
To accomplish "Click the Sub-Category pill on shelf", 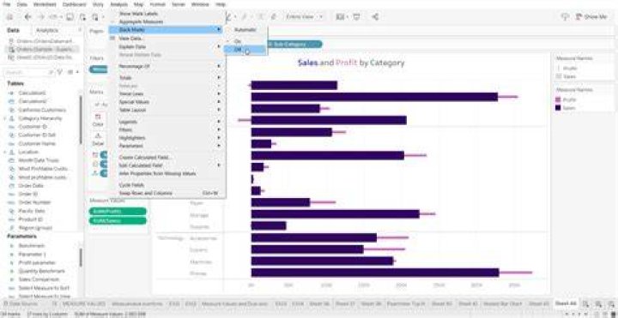I will 294,44.
